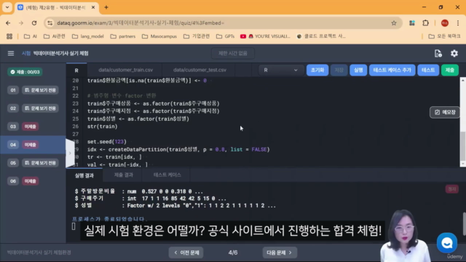466x262 pixels.
Task: Open the 메모장 notepad button
Action: (445, 112)
